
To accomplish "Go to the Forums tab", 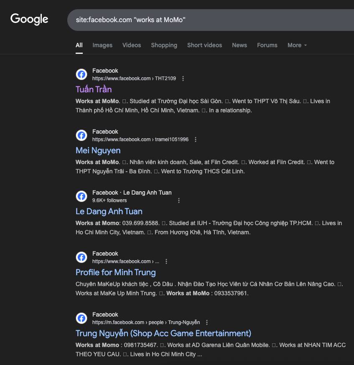I will click(267, 45).
